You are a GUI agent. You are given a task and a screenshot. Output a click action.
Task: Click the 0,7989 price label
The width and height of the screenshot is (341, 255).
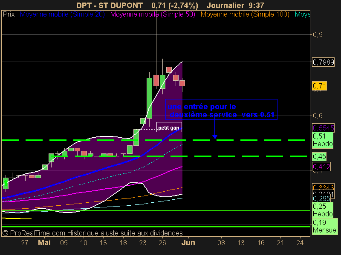pyautogui.click(x=323, y=62)
